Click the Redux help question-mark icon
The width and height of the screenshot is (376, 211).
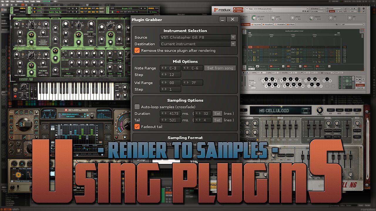(363, 8)
